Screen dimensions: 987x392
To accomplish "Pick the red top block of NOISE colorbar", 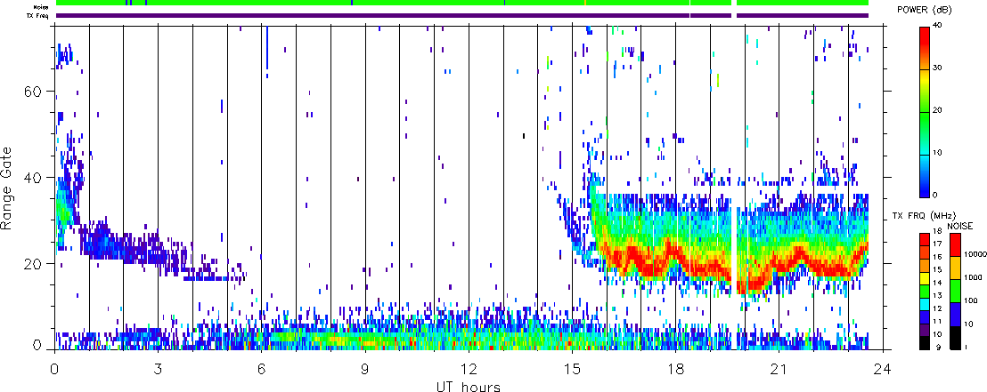I will 954,244.
